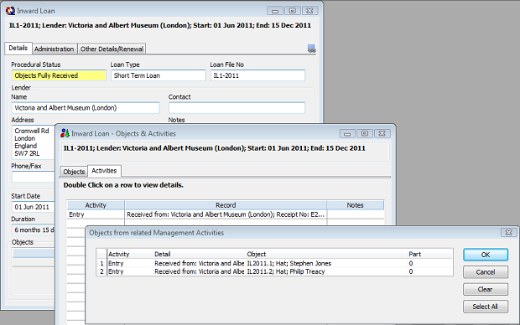Maximize the Inward Loan window
Image resolution: width=520 pixels, height=325 pixels.
point(292,11)
